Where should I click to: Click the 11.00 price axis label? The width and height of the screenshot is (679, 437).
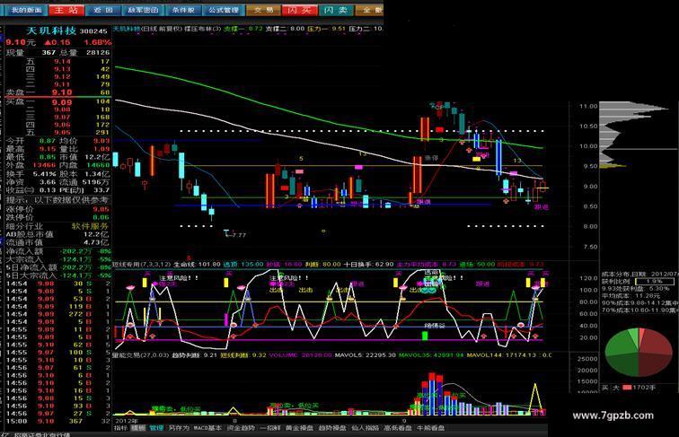coord(588,106)
